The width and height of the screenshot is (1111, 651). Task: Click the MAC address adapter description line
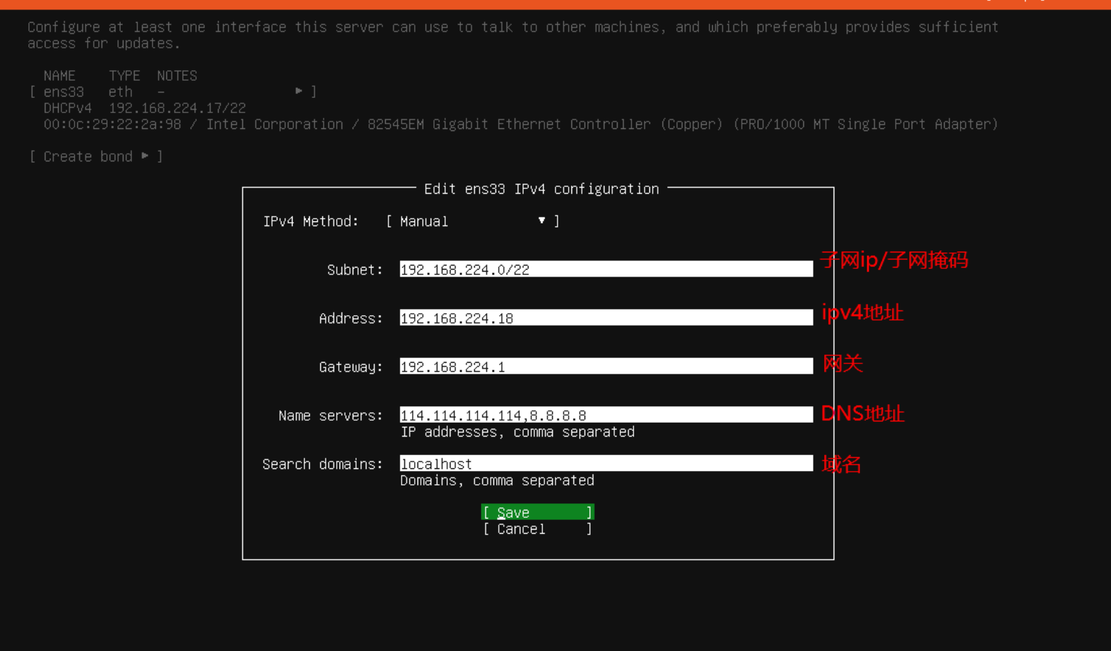pyautogui.click(x=520, y=124)
